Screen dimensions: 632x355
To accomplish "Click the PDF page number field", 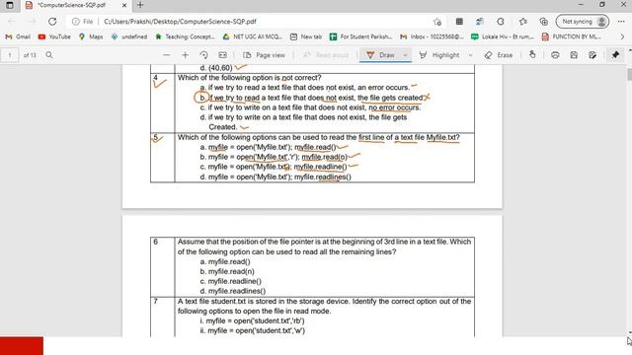I will pos(10,55).
